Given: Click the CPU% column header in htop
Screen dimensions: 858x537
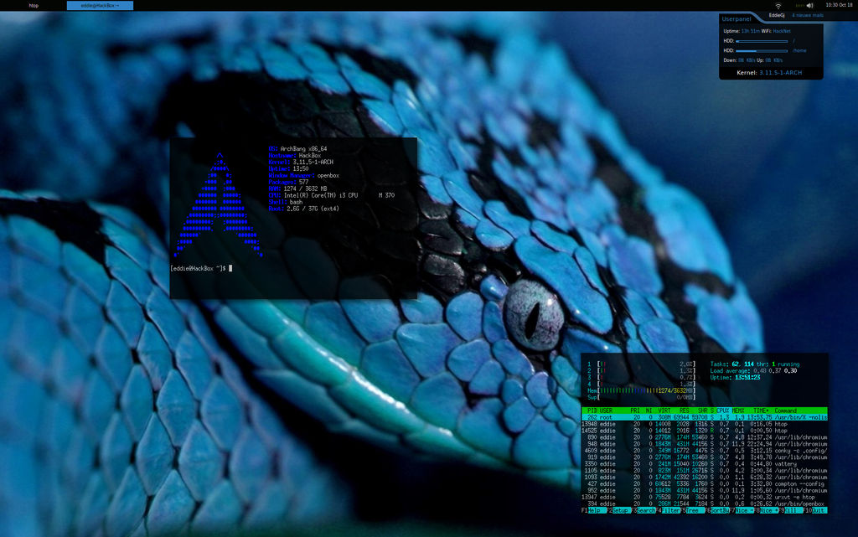Looking at the screenshot, I should coord(723,410).
